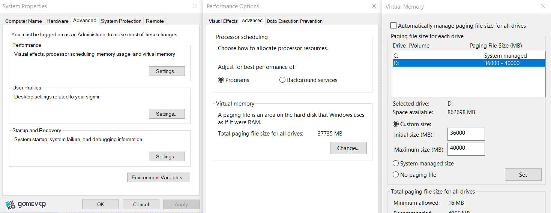Select the Custom size radio option
551x213 pixels.
tap(412, 124)
